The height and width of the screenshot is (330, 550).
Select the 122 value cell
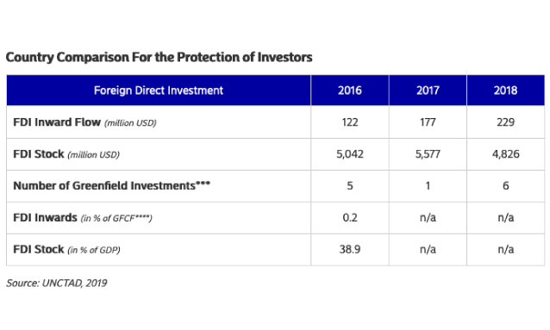coord(350,122)
